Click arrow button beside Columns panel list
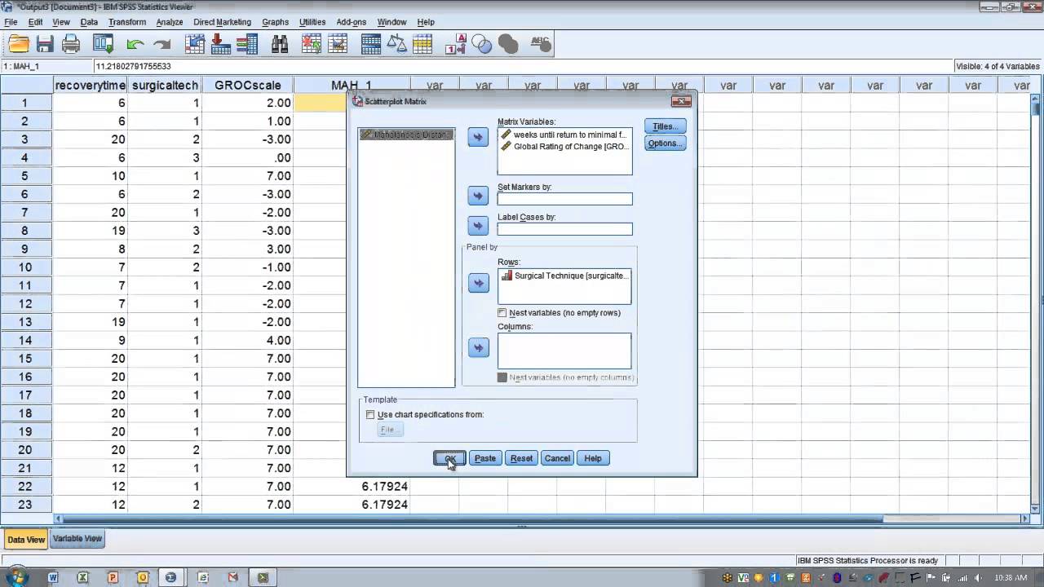Image resolution: width=1044 pixels, height=587 pixels. point(478,348)
